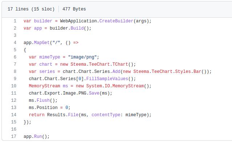Click 'MapGet' method call
The image size is (232, 144).
pos(42,43)
